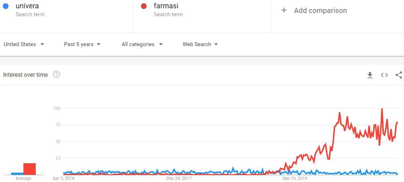Open the United States region dropdown
This screenshot has height=182, width=404.
[x=24, y=44]
